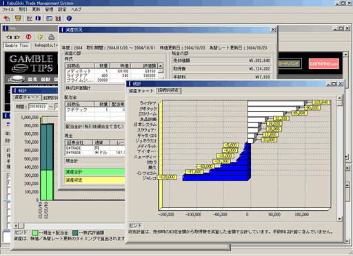Go forward in the Web window
353x256 pixels.
click(x=17, y=37)
